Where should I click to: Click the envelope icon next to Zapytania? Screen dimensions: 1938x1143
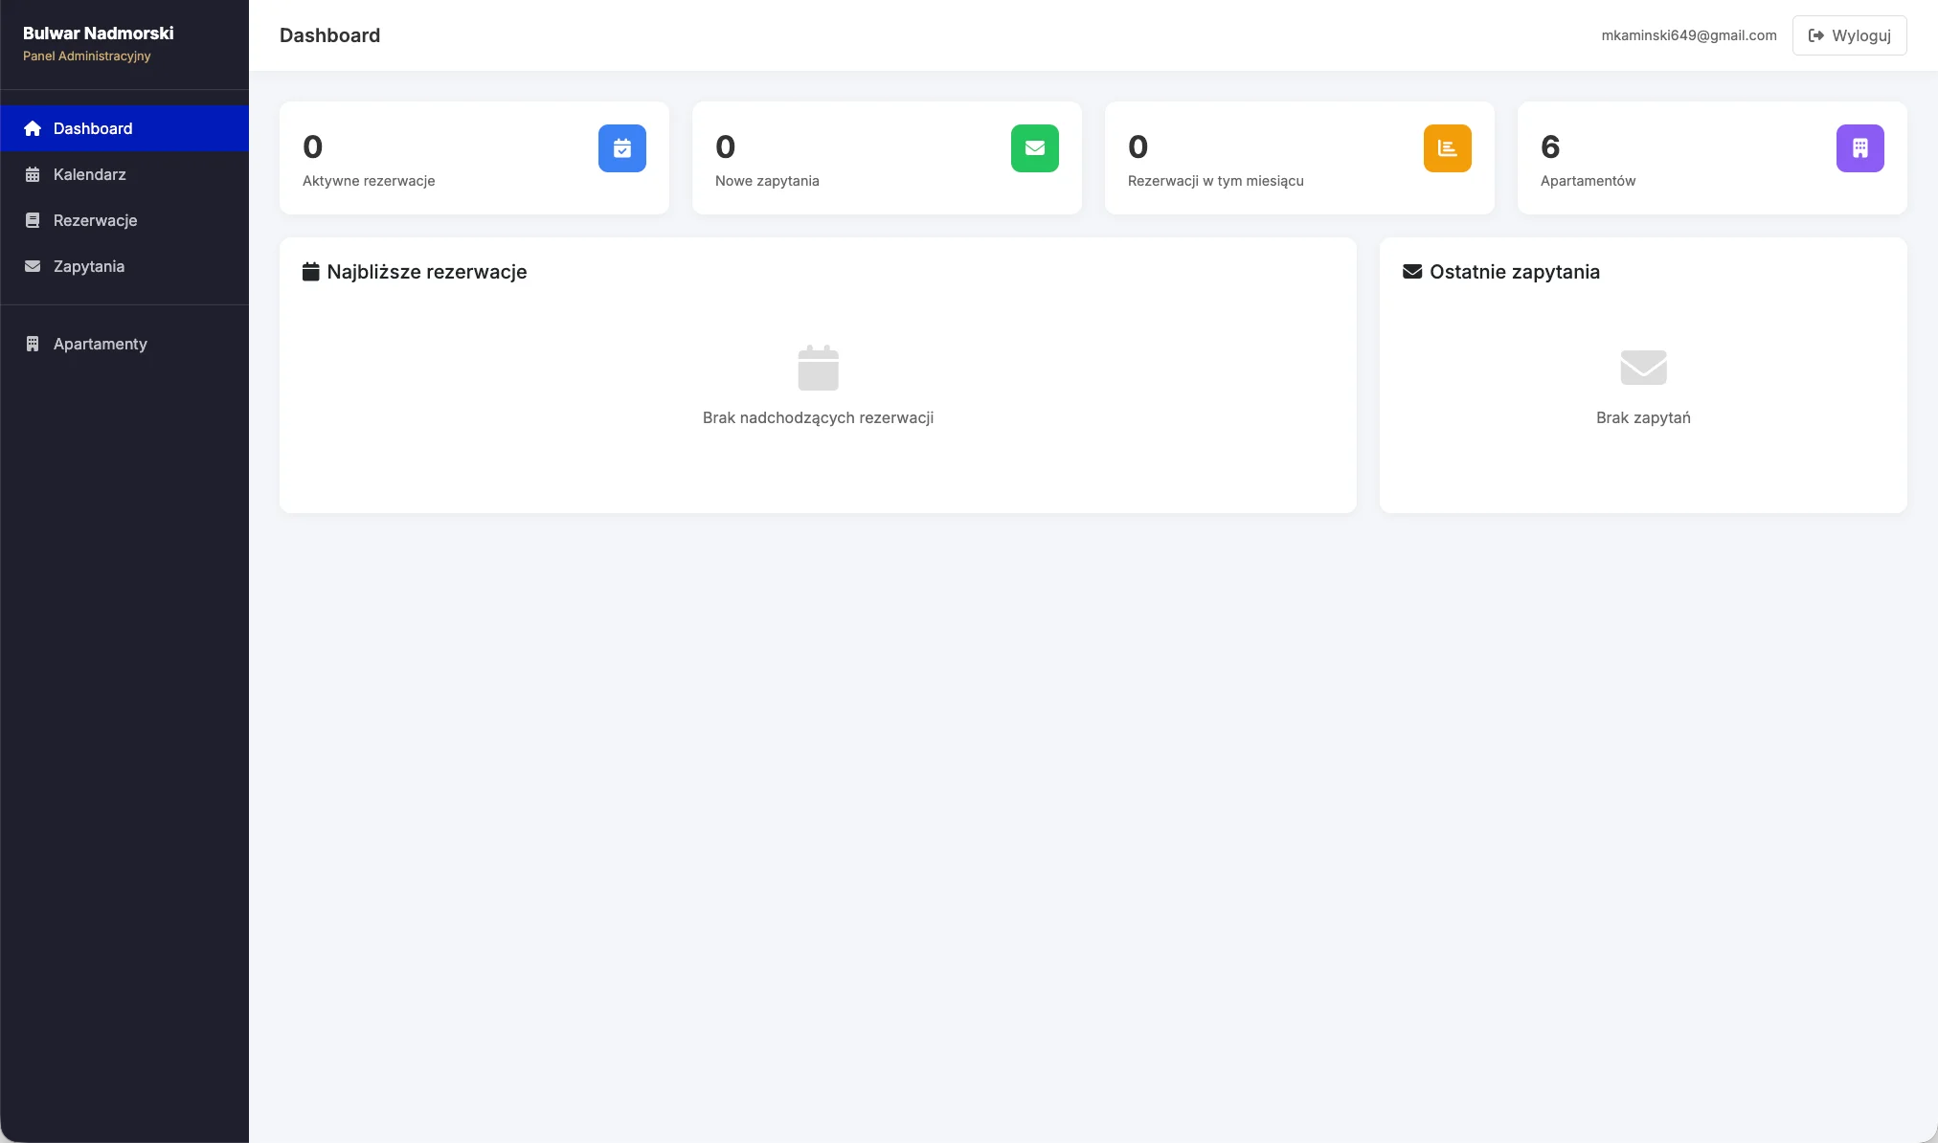point(33,266)
